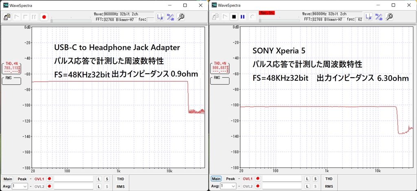Click the S button on OVL1 row, right window
The height and width of the screenshot is (191, 417).
[x=315, y=179]
